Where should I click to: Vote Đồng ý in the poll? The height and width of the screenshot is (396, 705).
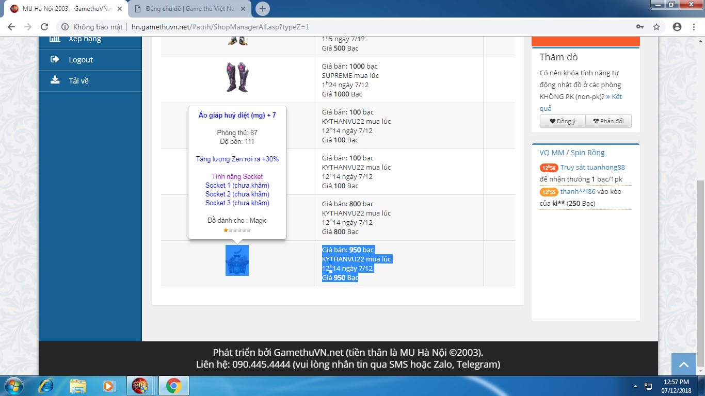pyautogui.click(x=563, y=121)
